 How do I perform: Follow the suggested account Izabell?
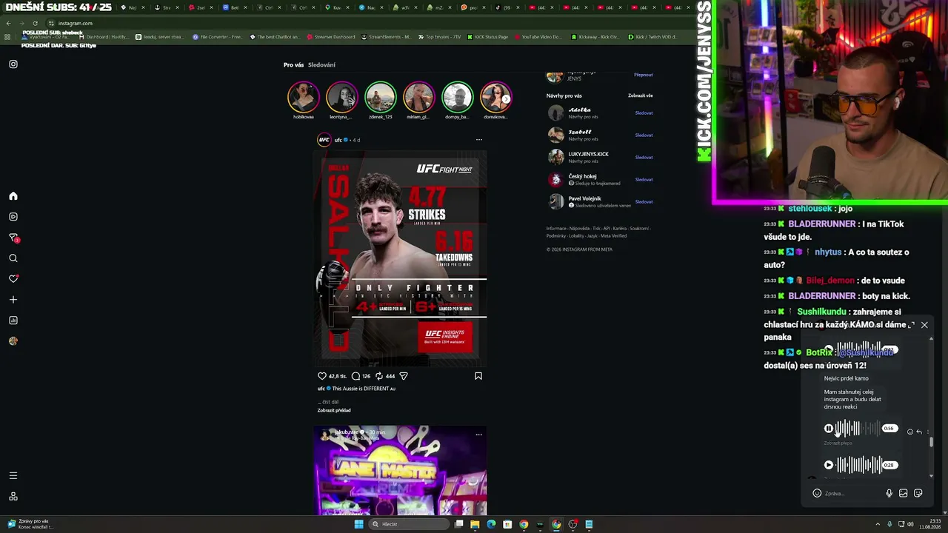[x=644, y=135]
